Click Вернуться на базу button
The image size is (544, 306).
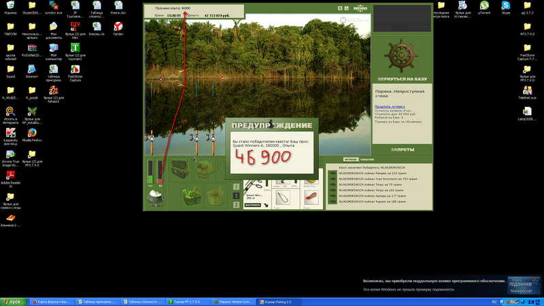(402, 79)
